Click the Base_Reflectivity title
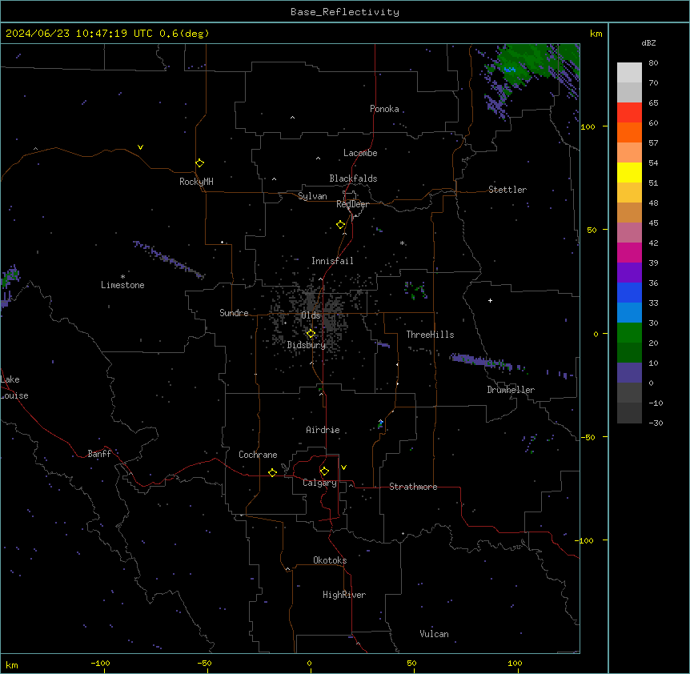 [345, 12]
